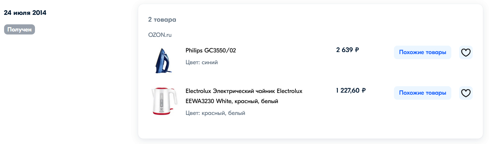This screenshot has height=144, width=489.
Task: Open the Electrolux Электрический чайник title link
Action: [243, 91]
